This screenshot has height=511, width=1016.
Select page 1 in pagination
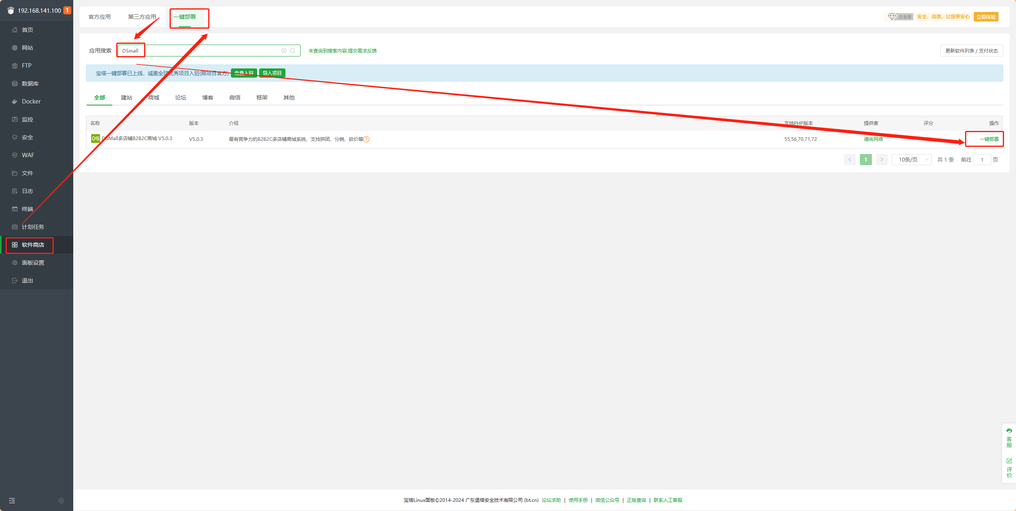point(866,160)
